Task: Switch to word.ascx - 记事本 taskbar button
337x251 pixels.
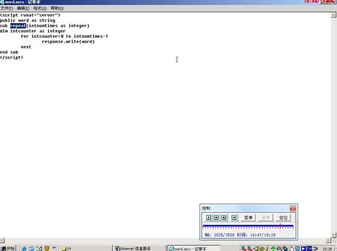Action: coord(194,248)
